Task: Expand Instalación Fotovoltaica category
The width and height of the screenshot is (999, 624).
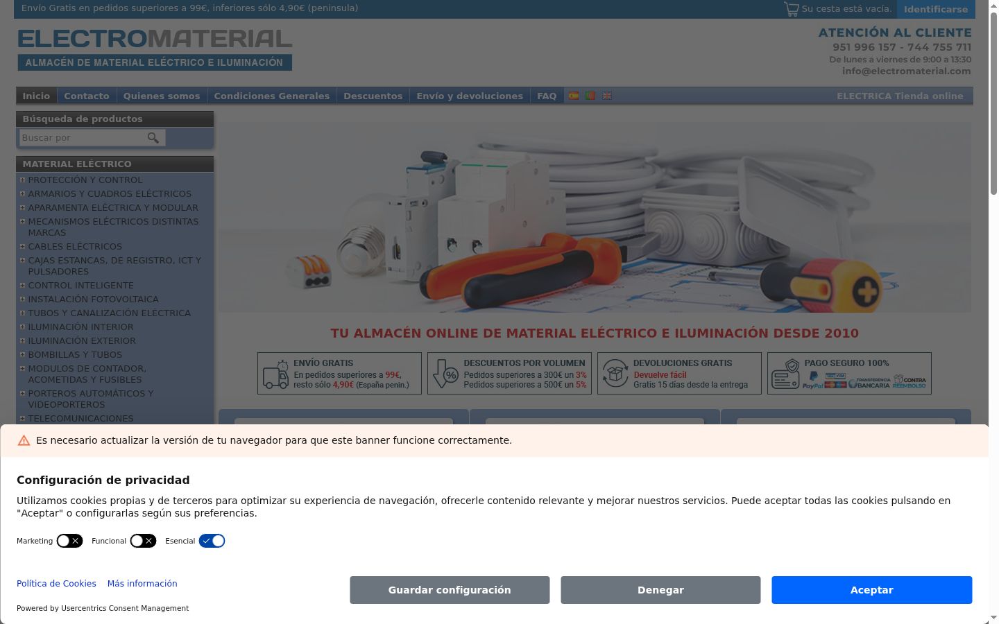Action: 22,299
